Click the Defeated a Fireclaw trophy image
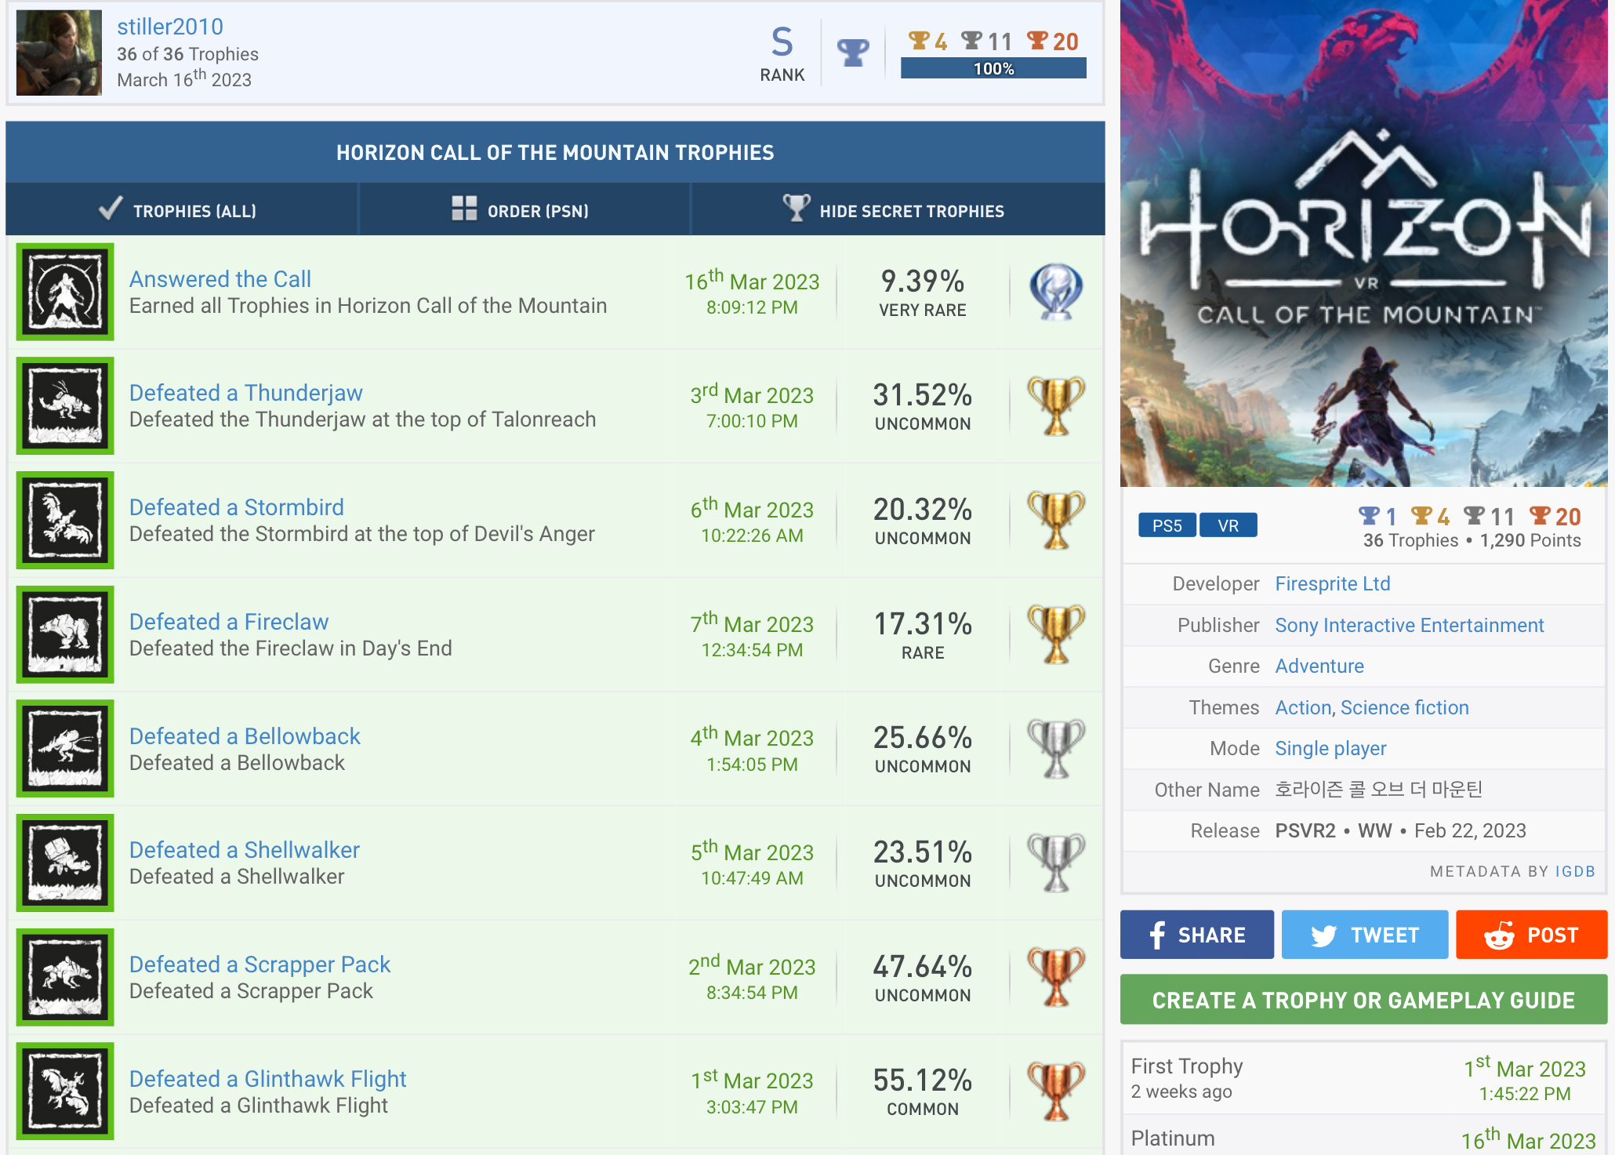 click(65, 634)
